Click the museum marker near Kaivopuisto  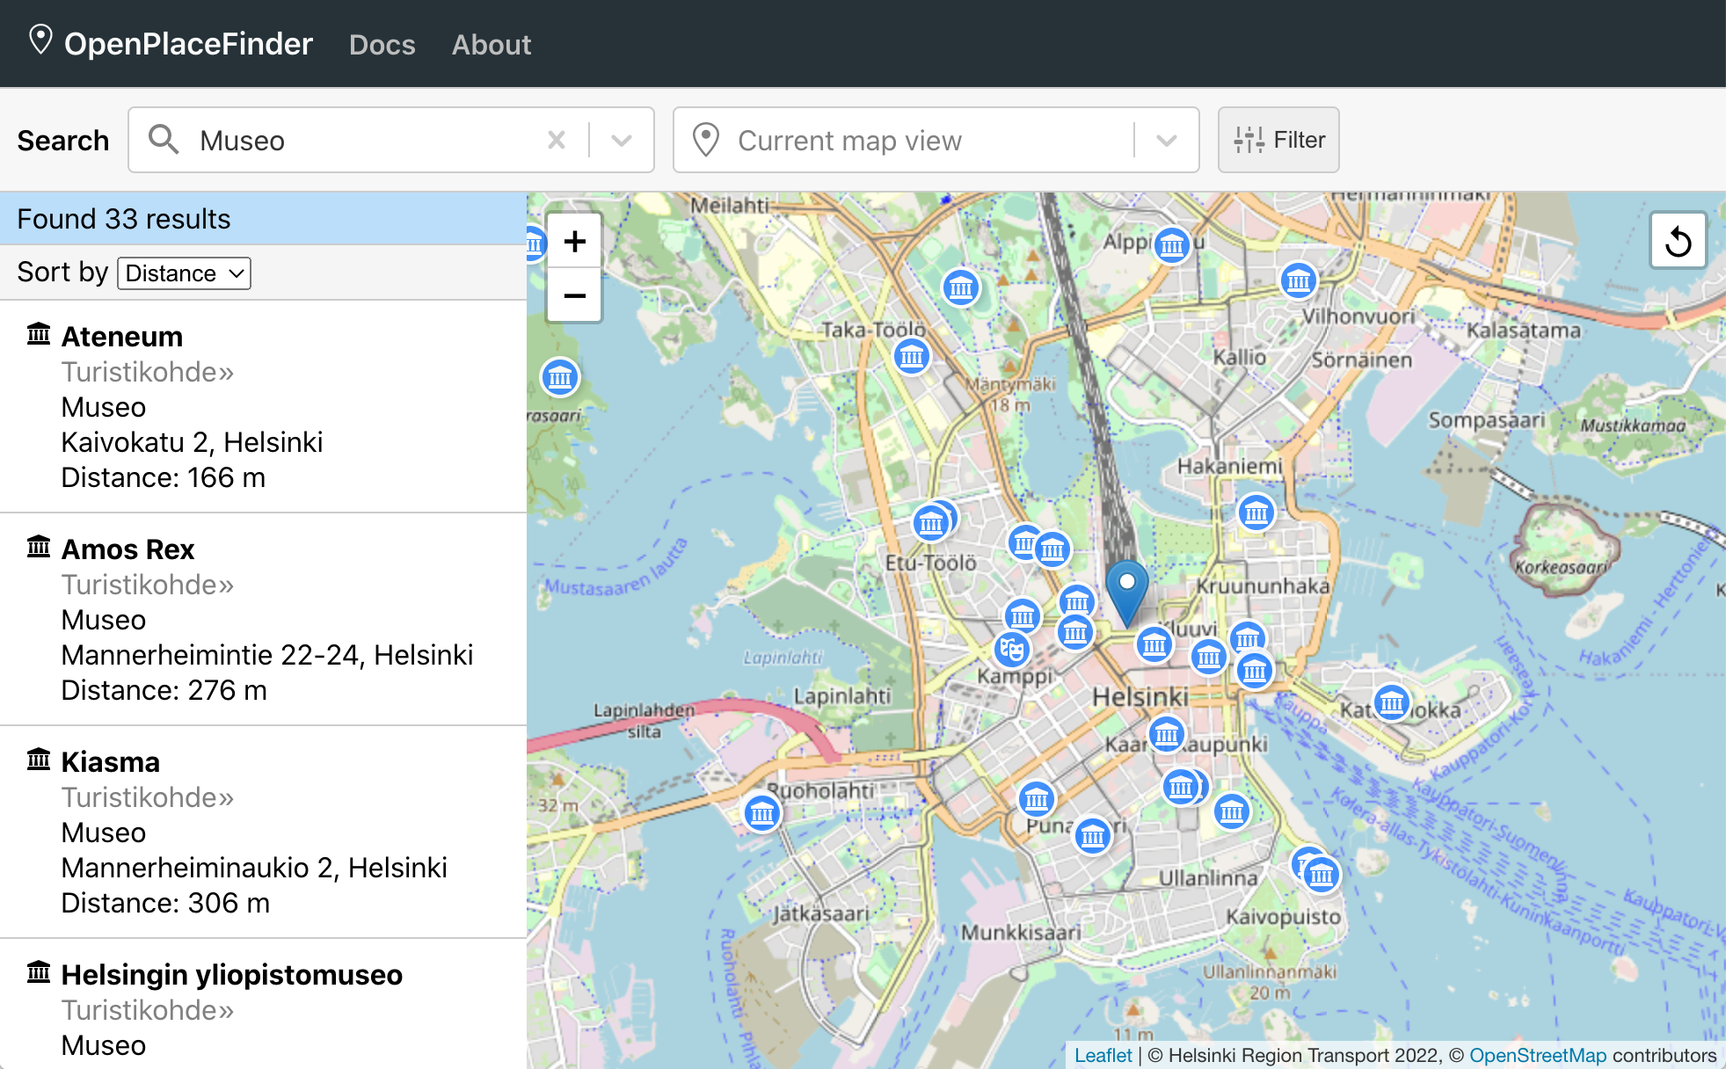coord(1322,874)
